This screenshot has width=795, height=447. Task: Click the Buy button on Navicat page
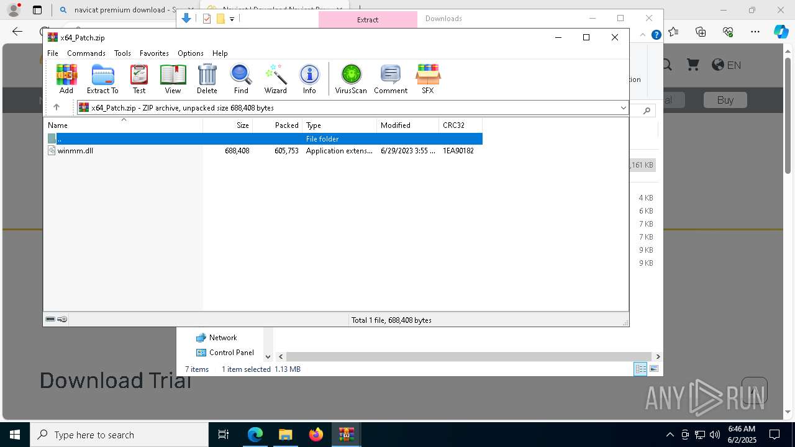(x=725, y=100)
